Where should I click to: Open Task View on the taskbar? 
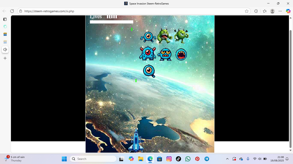point(121,159)
